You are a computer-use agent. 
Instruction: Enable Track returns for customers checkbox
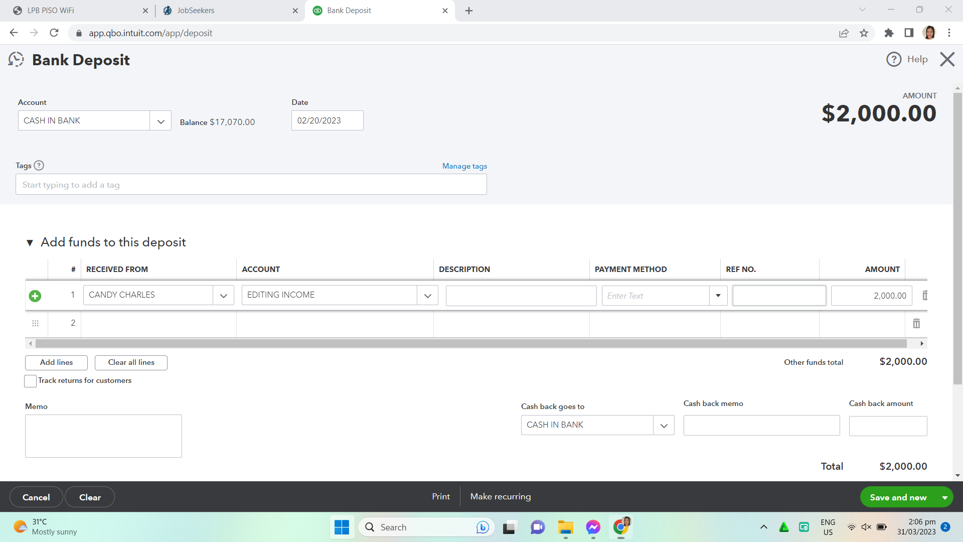(x=30, y=381)
